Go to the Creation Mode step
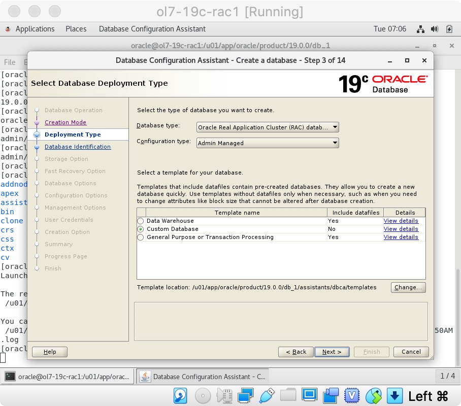 (65, 122)
